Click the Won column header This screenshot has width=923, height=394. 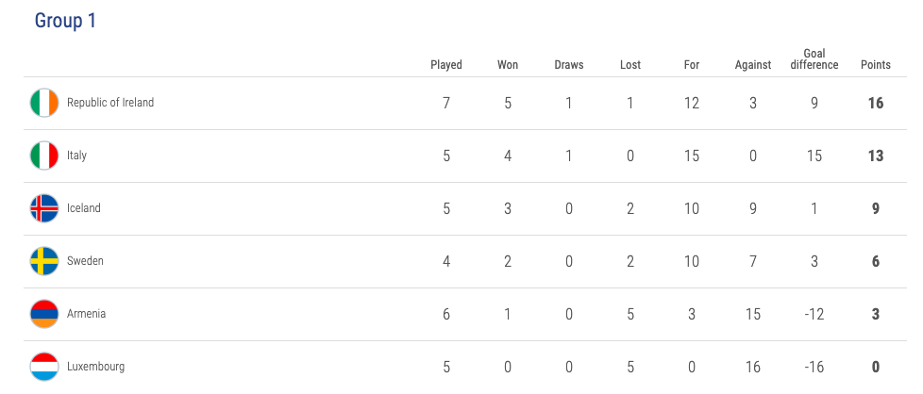pos(508,65)
